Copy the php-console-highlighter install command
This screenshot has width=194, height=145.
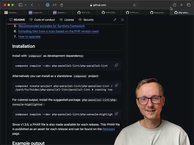click(116, 114)
